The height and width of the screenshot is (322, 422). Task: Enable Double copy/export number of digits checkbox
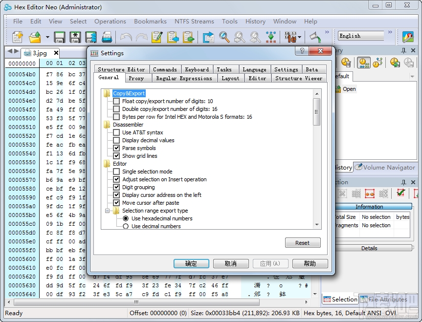pyautogui.click(x=116, y=109)
